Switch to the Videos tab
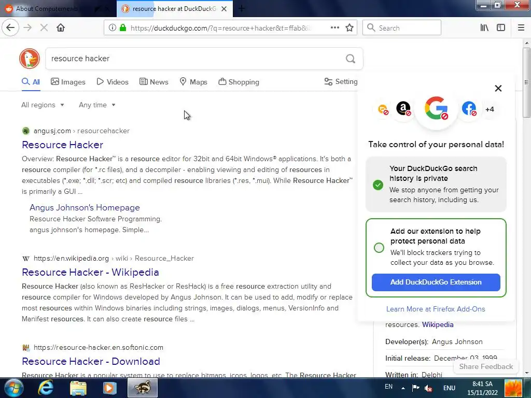Viewport: 531px width, 398px height. click(113, 82)
